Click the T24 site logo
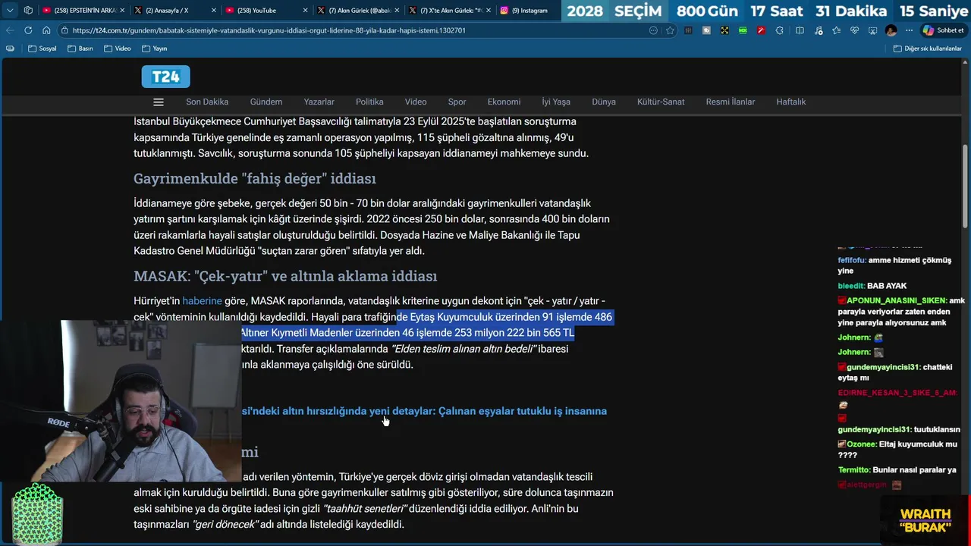The width and height of the screenshot is (971, 546). click(165, 77)
